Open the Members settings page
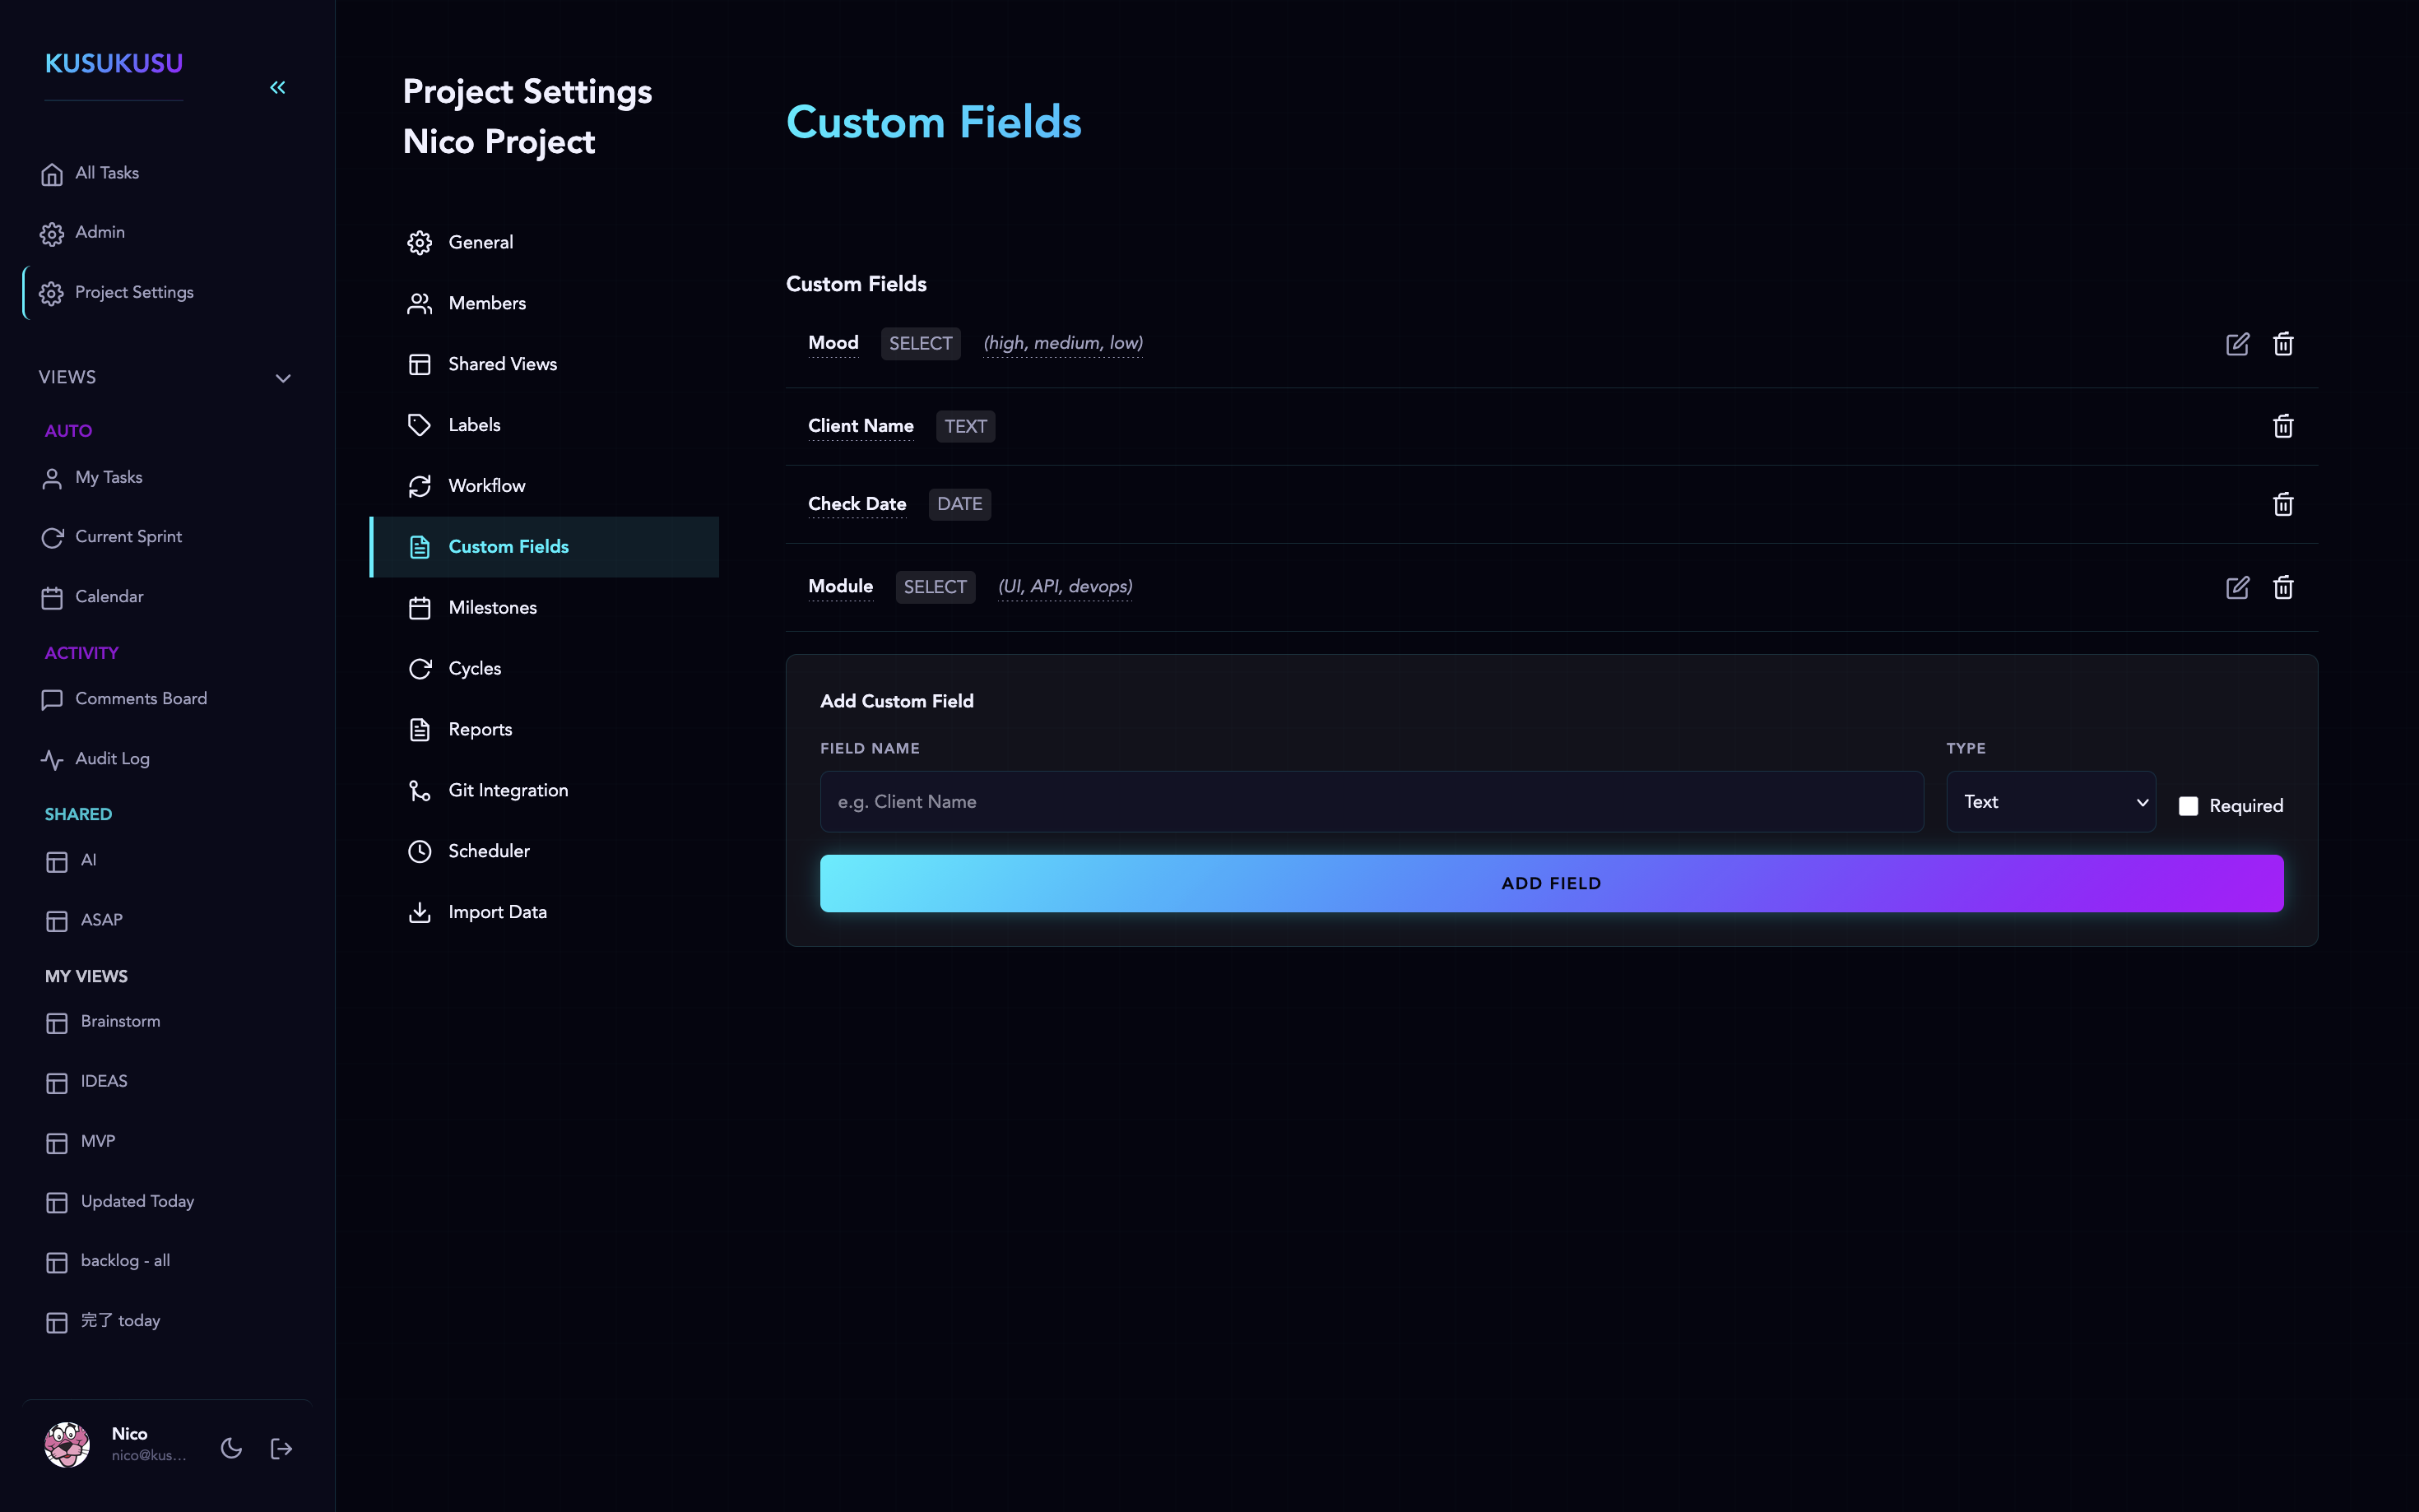 pyautogui.click(x=487, y=303)
